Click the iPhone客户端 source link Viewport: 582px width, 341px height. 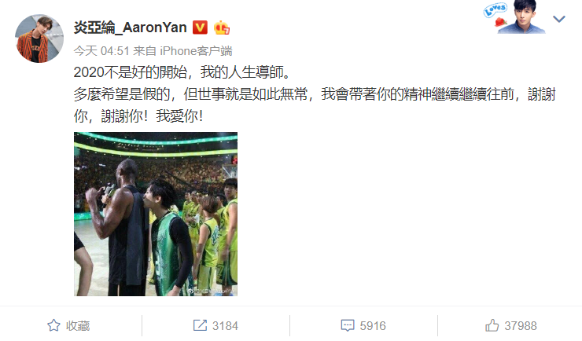point(196,51)
